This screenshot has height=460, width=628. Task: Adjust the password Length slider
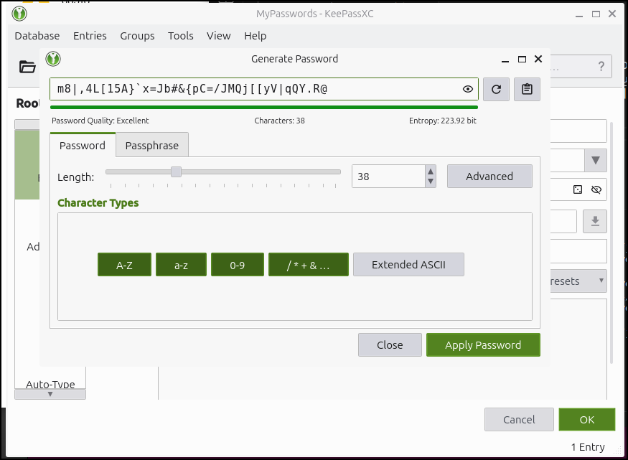[x=177, y=172]
